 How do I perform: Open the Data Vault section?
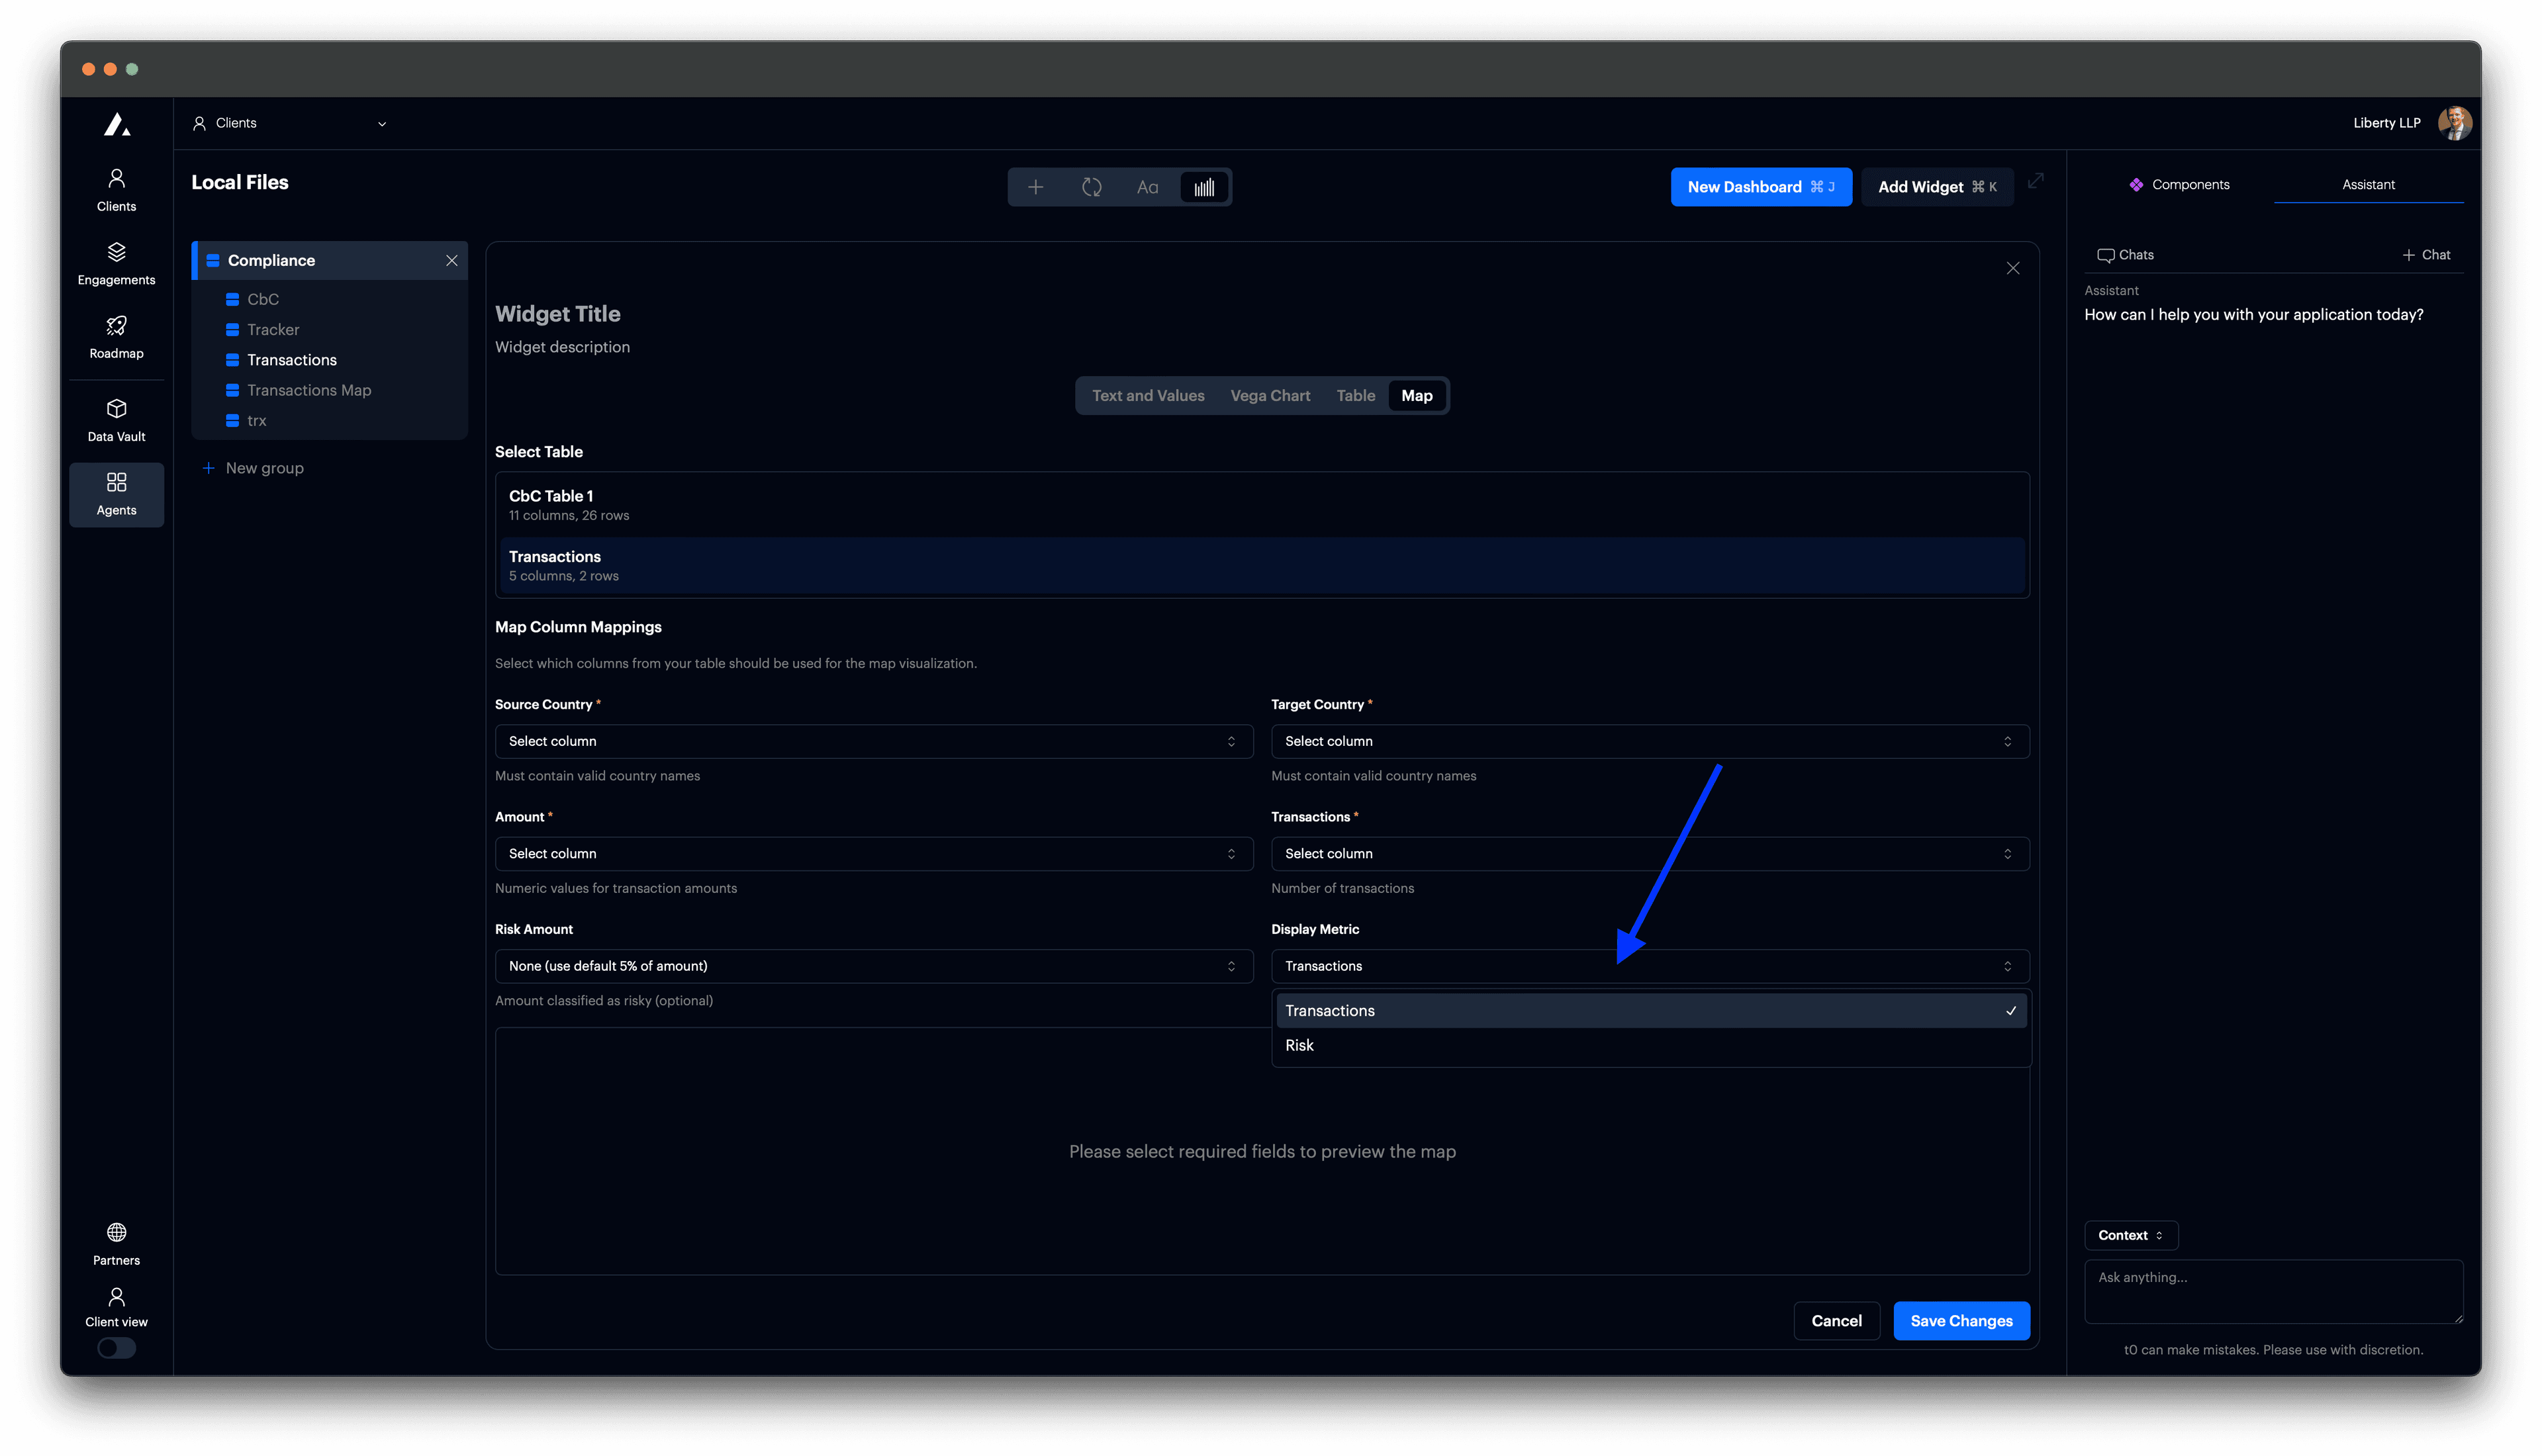pos(116,418)
